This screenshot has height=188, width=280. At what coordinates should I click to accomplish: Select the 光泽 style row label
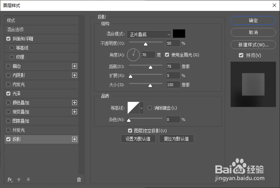(17, 93)
